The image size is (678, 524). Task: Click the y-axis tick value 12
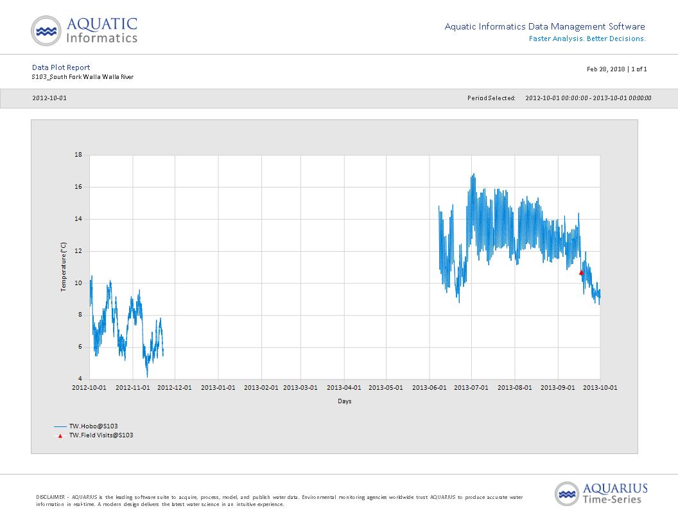78,250
